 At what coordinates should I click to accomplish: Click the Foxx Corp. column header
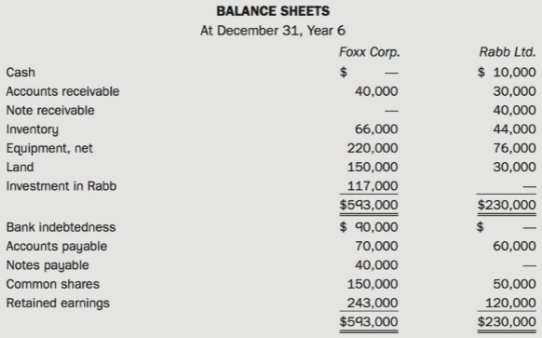click(x=369, y=52)
